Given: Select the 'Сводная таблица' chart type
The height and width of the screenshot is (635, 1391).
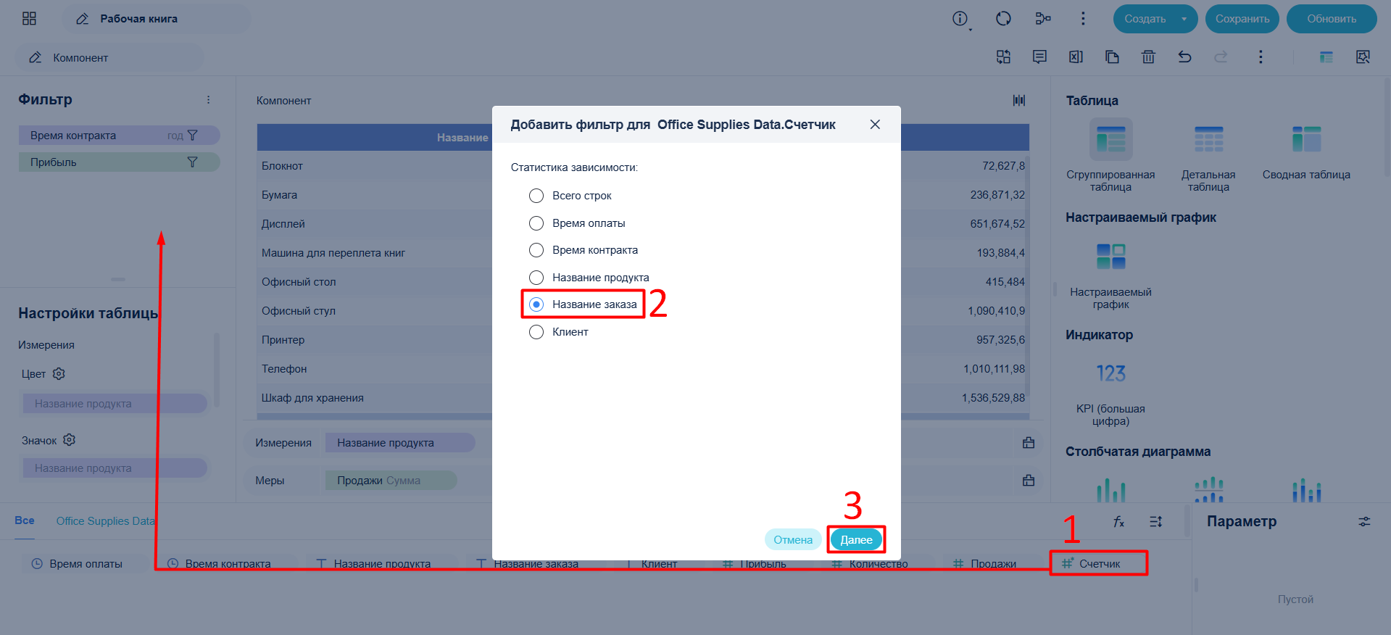Looking at the screenshot, I should [x=1306, y=153].
